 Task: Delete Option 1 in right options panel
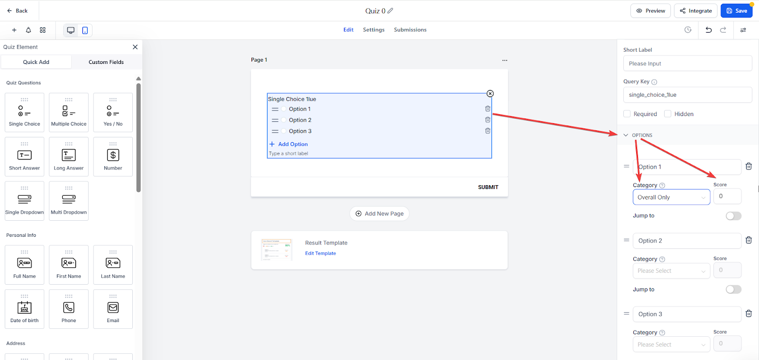[x=749, y=166]
